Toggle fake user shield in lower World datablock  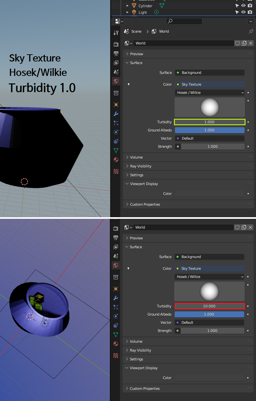(x=237, y=227)
